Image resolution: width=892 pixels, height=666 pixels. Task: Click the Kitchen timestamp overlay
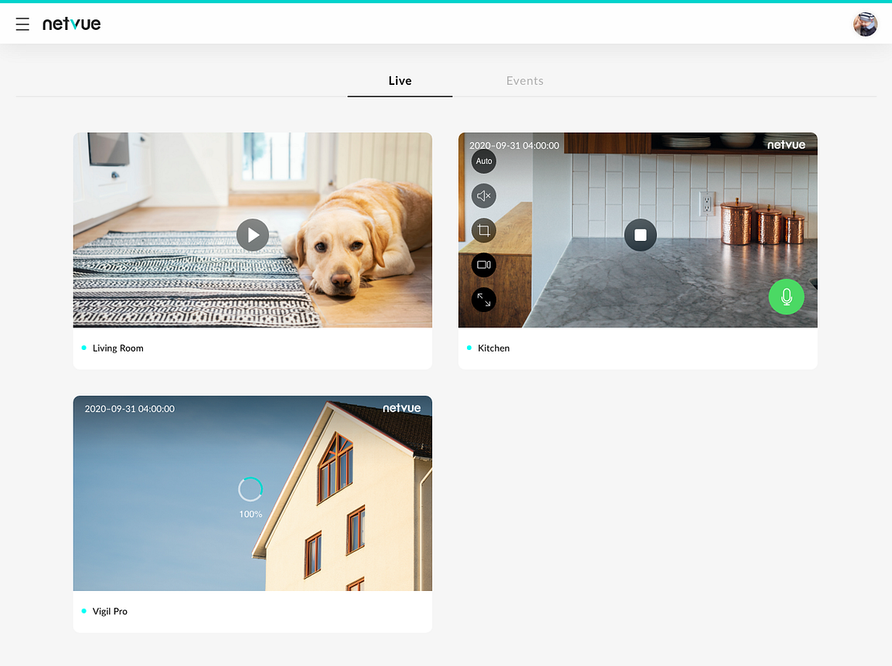[x=513, y=145]
